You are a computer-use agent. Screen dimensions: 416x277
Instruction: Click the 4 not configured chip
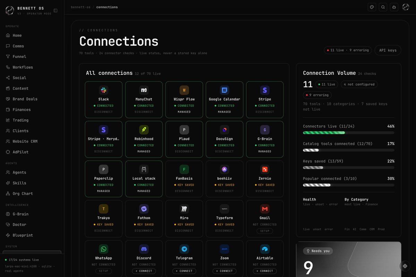(x=359, y=84)
